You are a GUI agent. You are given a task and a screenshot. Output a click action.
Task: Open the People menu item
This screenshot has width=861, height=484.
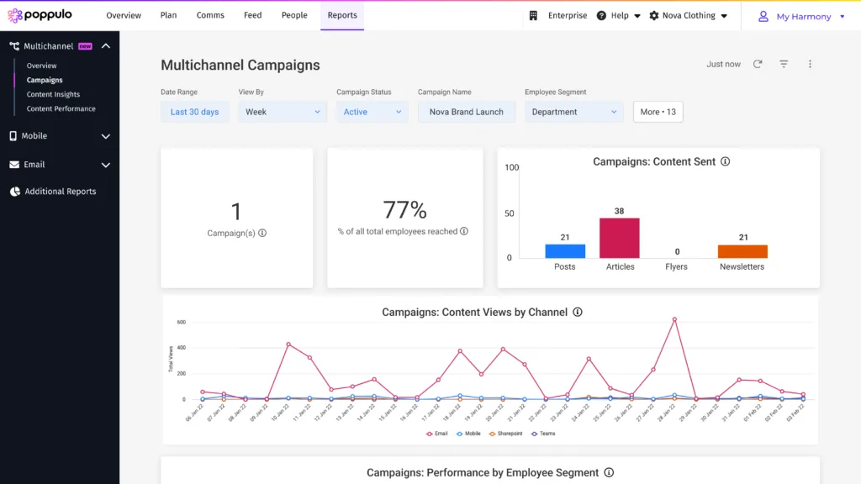(293, 15)
